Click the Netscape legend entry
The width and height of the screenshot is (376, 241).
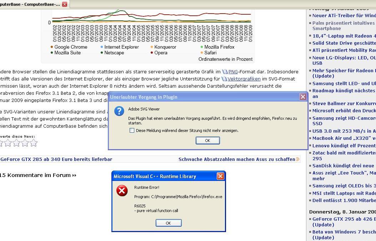(112, 53)
